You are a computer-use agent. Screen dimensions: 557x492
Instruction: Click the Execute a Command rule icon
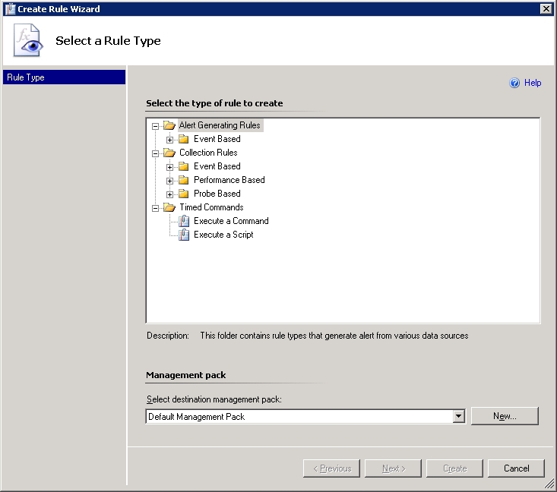pyautogui.click(x=183, y=221)
